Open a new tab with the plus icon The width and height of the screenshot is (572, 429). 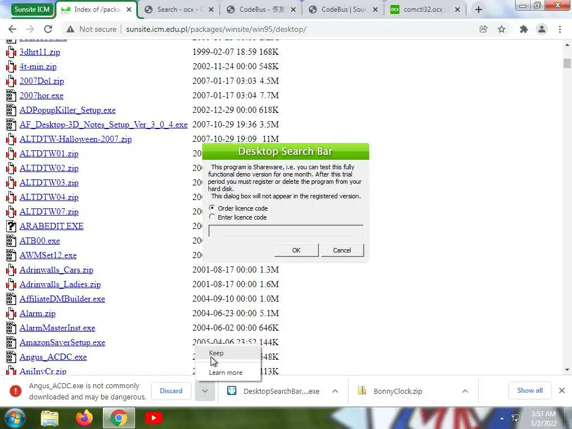coord(479,10)
